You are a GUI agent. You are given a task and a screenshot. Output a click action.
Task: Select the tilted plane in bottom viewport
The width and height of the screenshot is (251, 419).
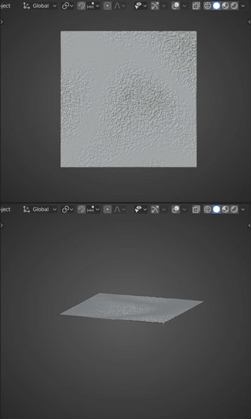point(132,308)
